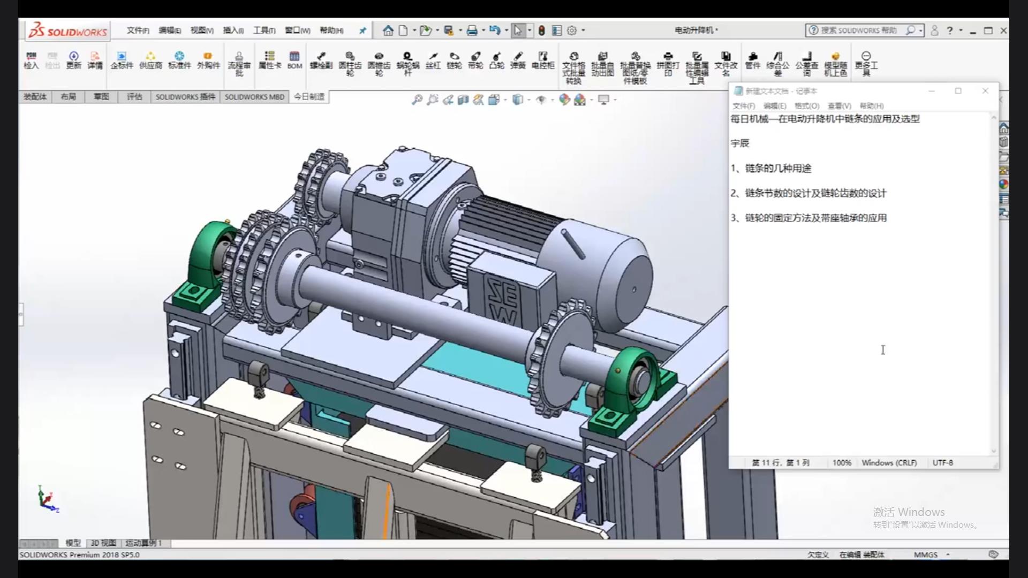
Task: Click the 流程审批 workflow approval icon
Action: [239, 64]
